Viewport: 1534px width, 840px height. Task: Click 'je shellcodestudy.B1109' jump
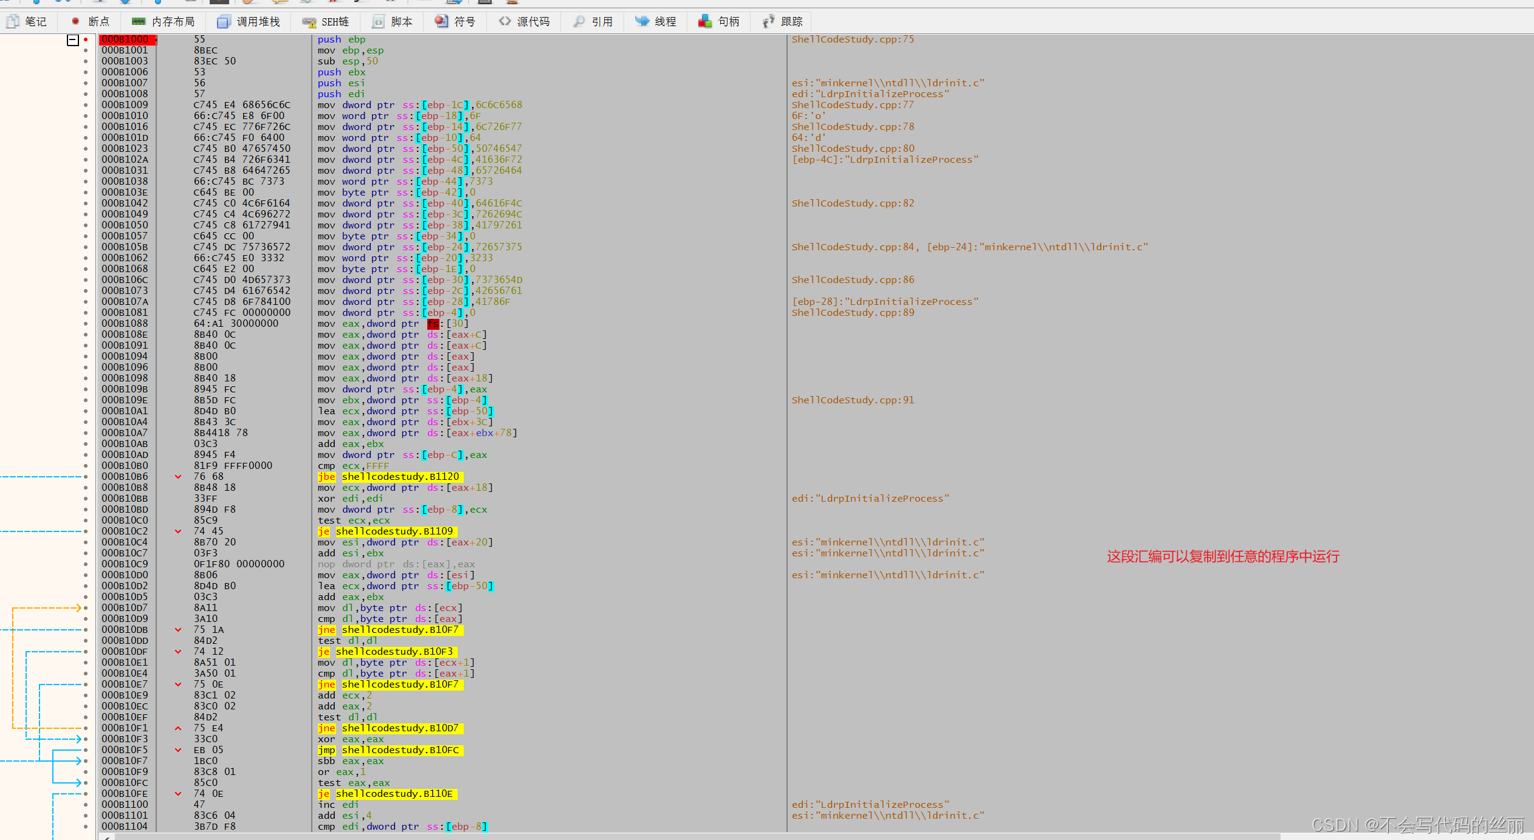pos(387,531)
